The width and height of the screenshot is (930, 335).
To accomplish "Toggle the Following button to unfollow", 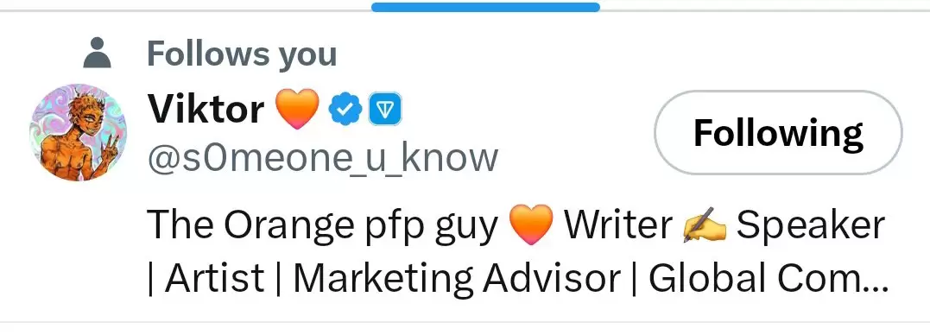I will 778,133.
